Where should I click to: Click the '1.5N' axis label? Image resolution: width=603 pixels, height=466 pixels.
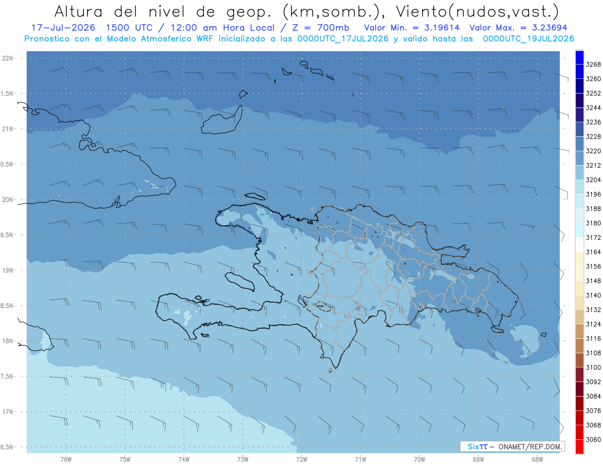click(x=8, y=94)
